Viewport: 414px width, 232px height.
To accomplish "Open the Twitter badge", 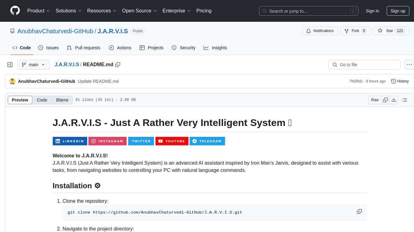I will [x=141, y=141].
